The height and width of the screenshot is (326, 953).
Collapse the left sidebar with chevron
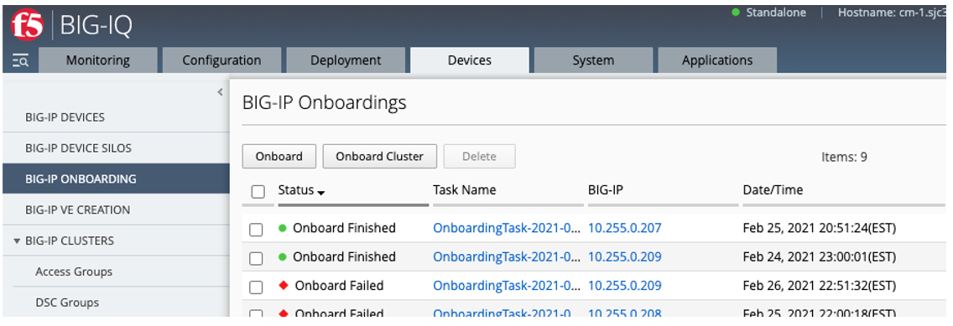[220, 92]
